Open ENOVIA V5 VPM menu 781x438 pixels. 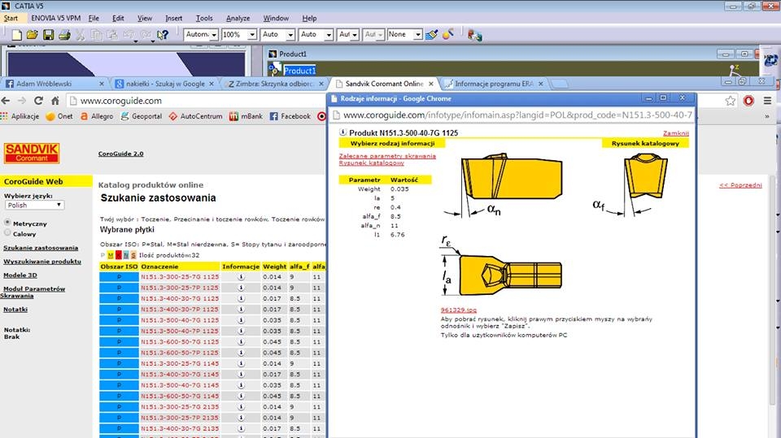click(x=56, y=18)
